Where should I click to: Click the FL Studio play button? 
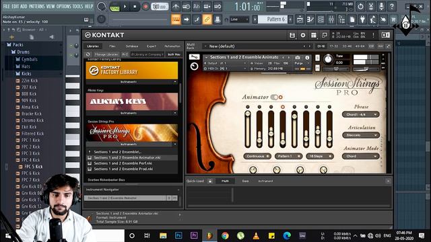[125, 7]
